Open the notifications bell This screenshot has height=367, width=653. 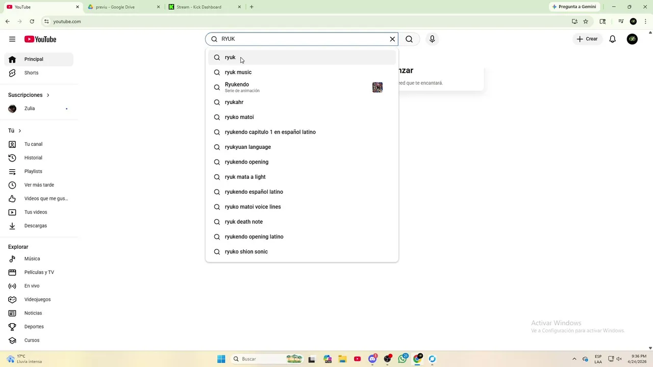click(613, 39)
